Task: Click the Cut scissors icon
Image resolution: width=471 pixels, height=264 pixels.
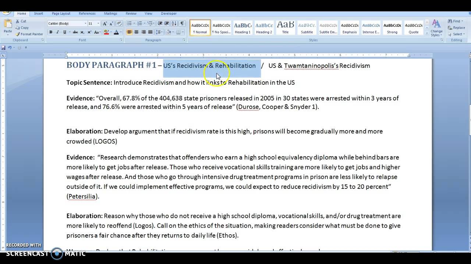Action: point(17,21)
